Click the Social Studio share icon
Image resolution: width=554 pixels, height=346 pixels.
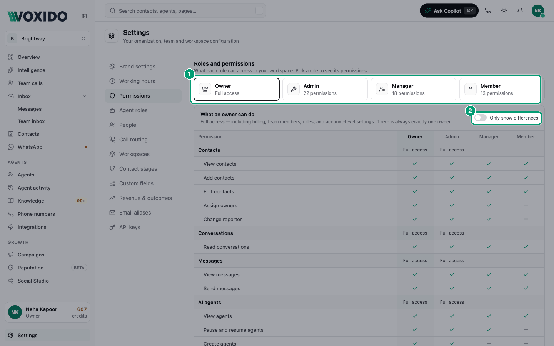pyautogui.click(x=11, y=281)
